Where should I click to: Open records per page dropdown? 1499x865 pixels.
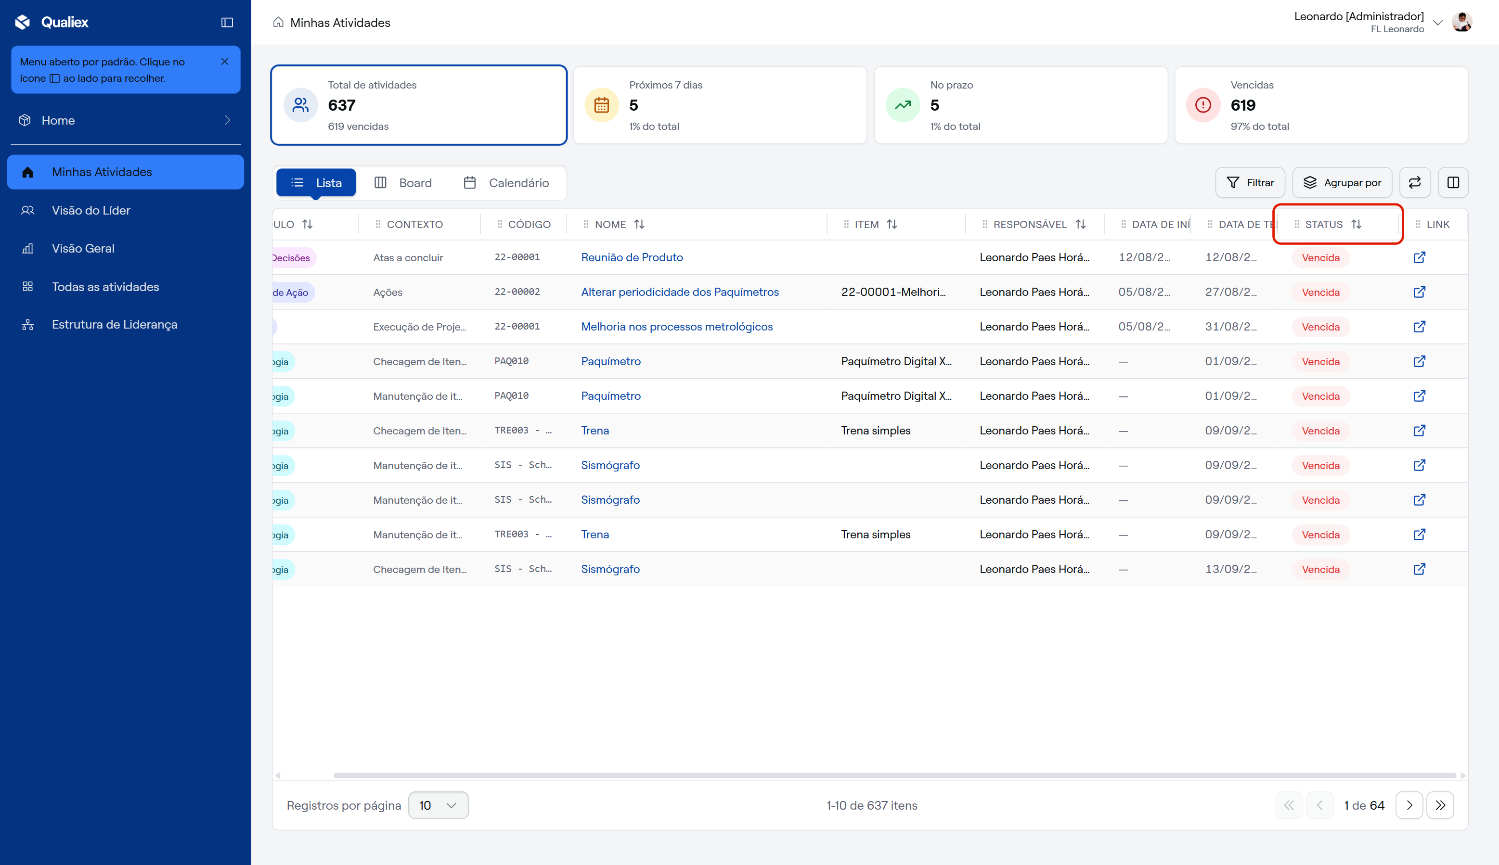(438, 805)
